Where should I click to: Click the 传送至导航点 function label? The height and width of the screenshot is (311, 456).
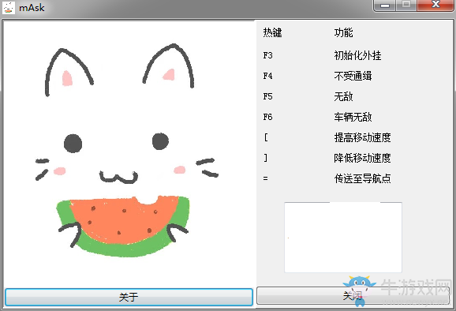tap(362, 178)
